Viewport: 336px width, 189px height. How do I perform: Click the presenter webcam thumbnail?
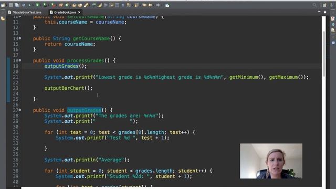click(271, 161)
